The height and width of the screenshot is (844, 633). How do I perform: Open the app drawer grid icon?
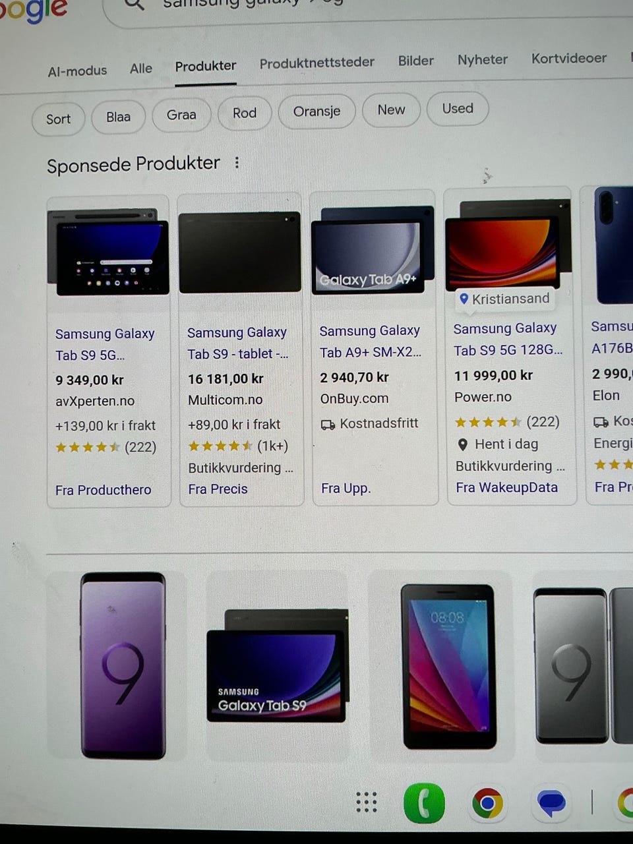tap(367, 802)
